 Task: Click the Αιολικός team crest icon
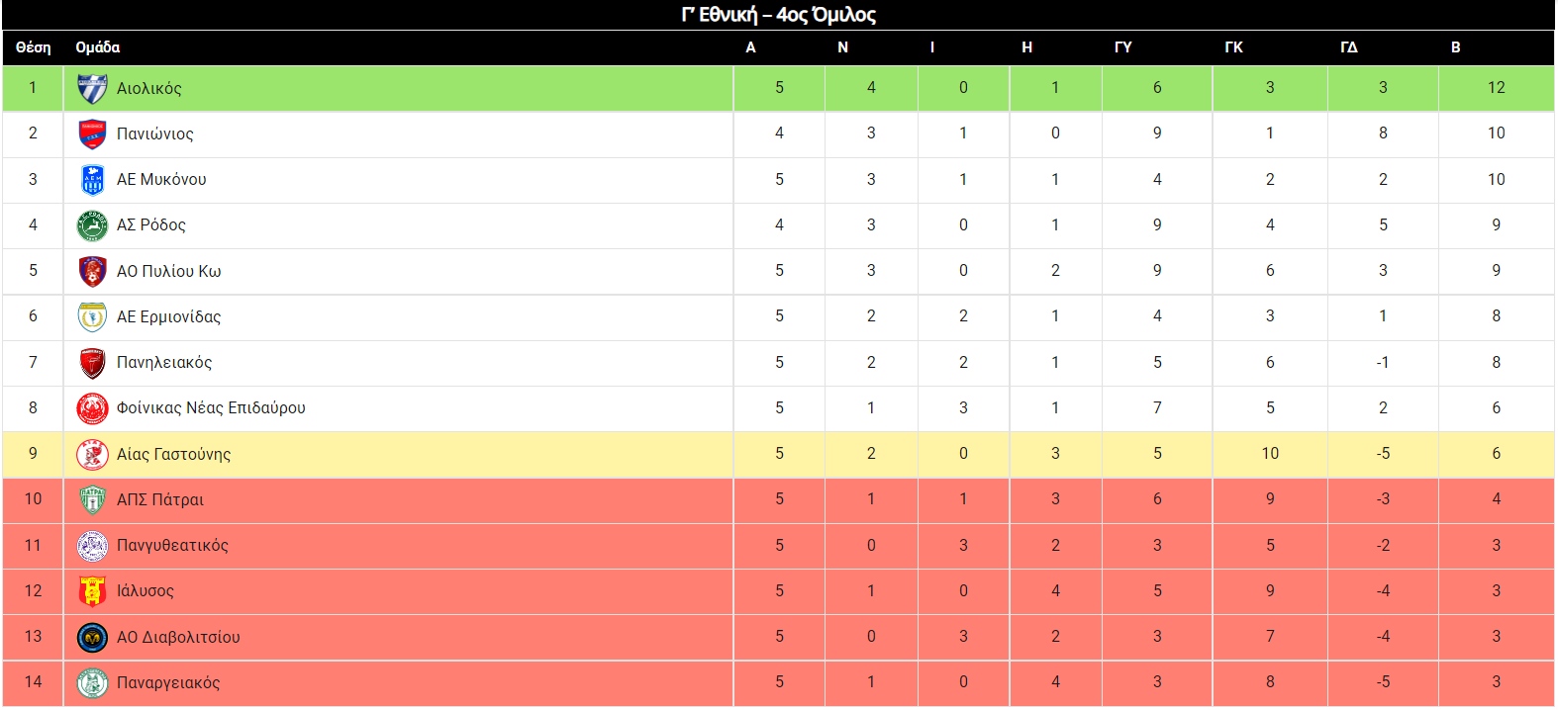point(92,89)
